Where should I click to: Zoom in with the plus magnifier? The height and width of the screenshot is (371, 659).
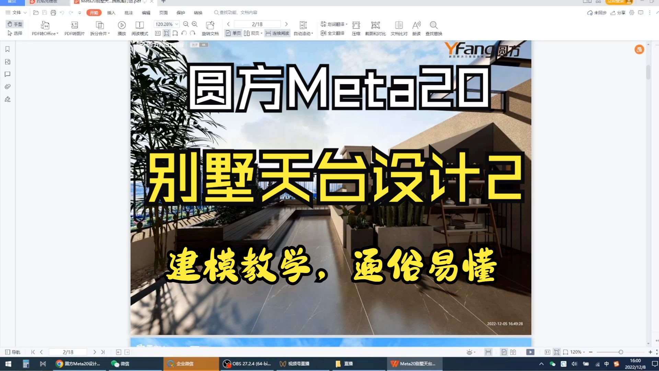pyautogui.click(x=195, y=24)
